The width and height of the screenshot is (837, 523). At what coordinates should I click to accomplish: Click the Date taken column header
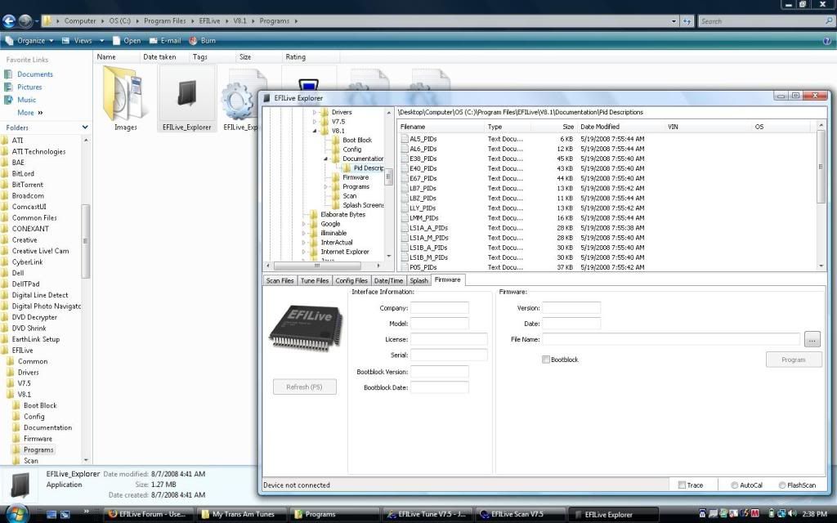(159, 57)
